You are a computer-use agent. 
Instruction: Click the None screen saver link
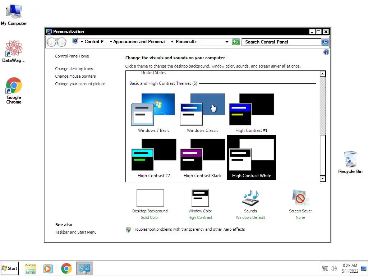point(300,217)
